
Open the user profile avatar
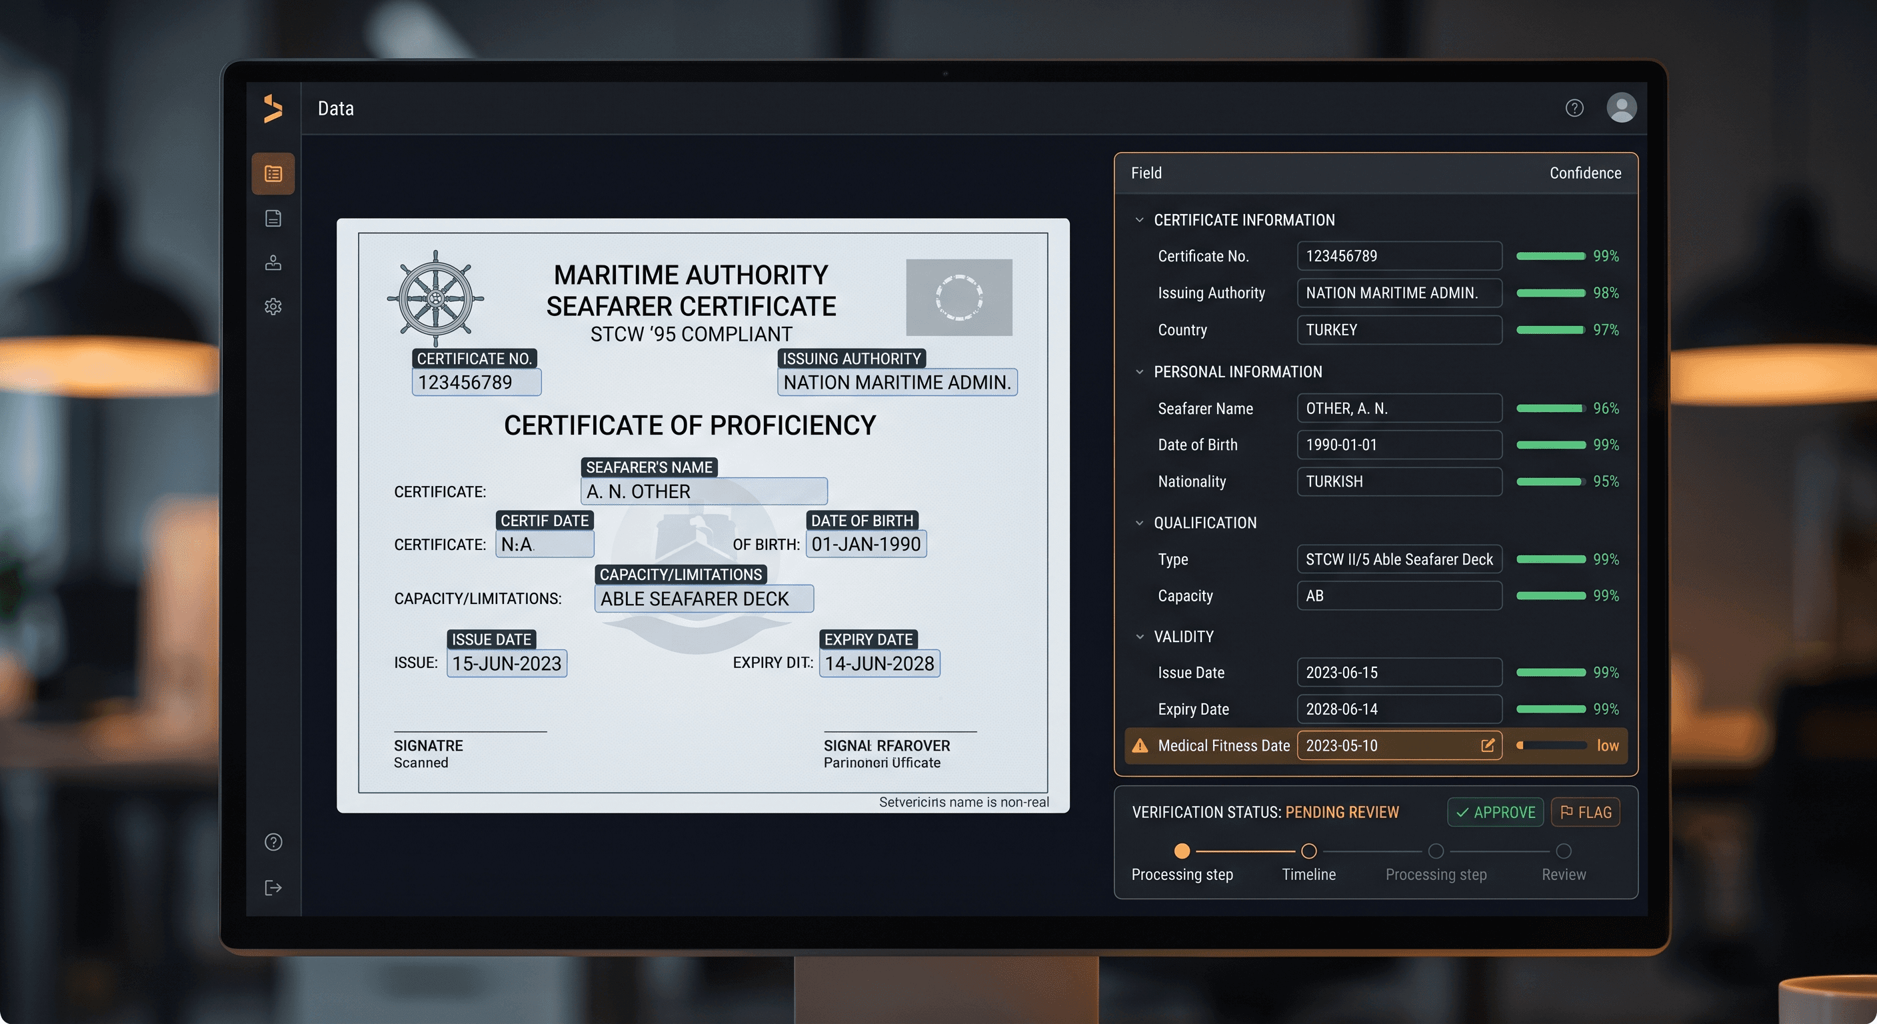pos(1621,107)
